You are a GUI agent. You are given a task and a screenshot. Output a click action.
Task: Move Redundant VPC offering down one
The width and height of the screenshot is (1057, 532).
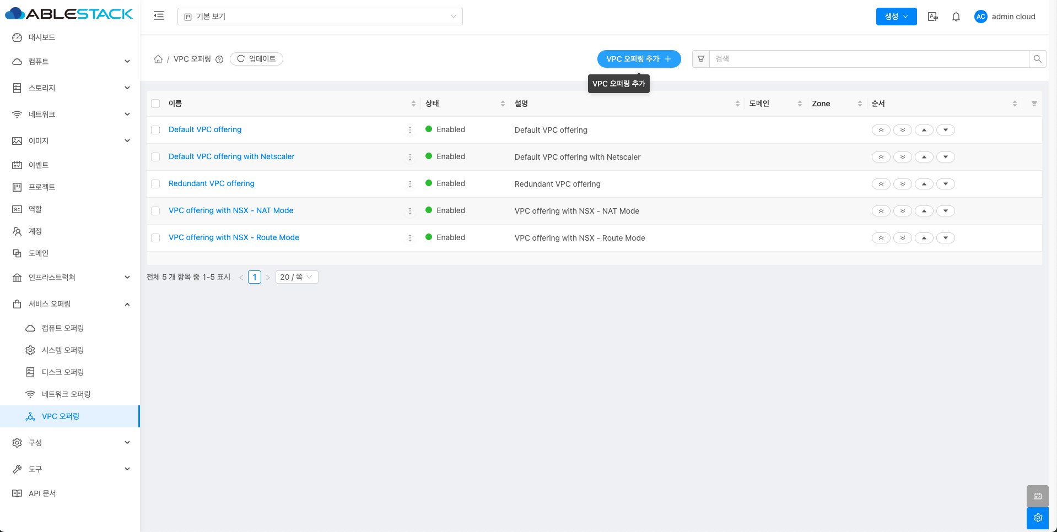946,184
